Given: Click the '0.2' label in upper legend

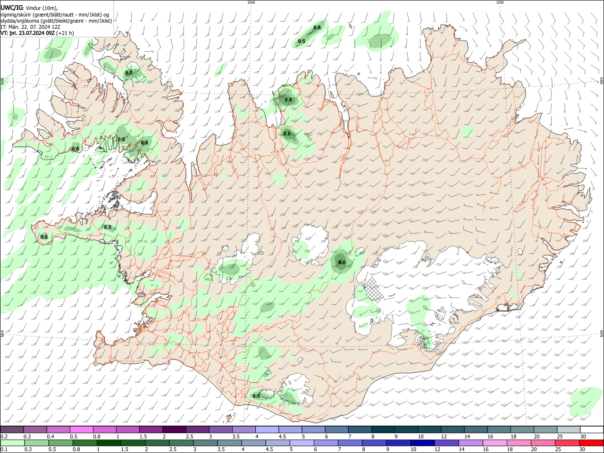Looking at the screenshot, I should click(4, 436).
